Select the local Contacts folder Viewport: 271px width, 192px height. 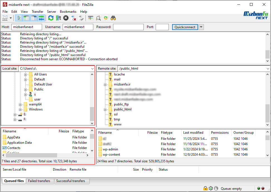[x=14, y=148]
